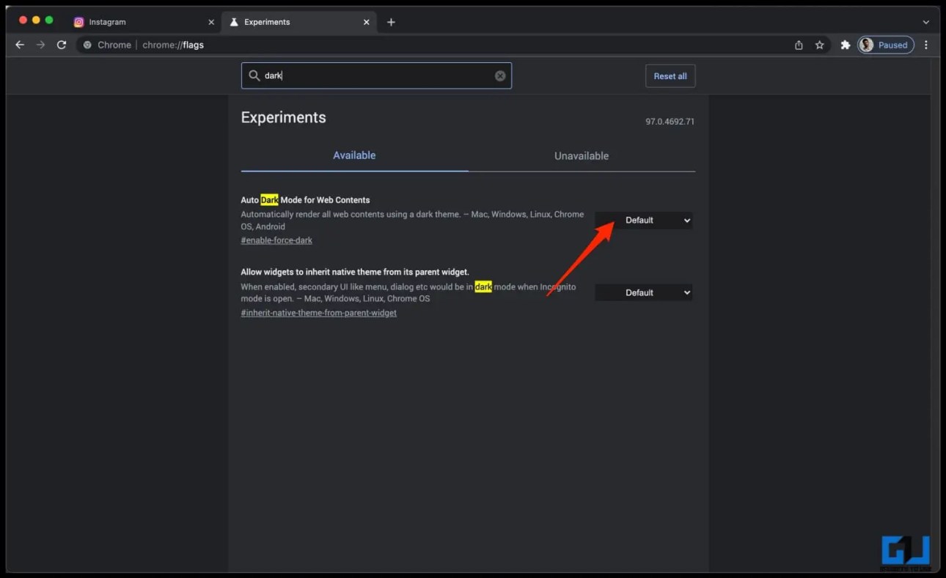Click the Experiments flask tab icon

234,22
